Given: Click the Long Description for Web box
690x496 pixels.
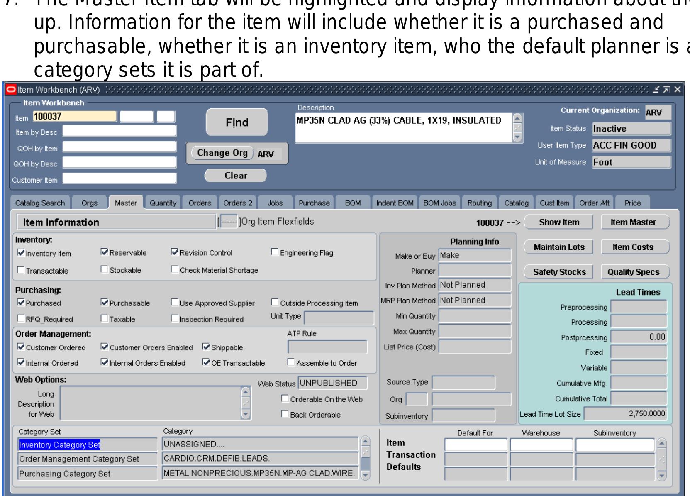Looking at the screenshot, I should point(151,403).
